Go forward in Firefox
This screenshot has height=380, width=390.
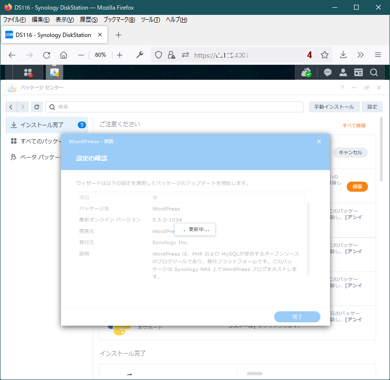coord(29,55)
